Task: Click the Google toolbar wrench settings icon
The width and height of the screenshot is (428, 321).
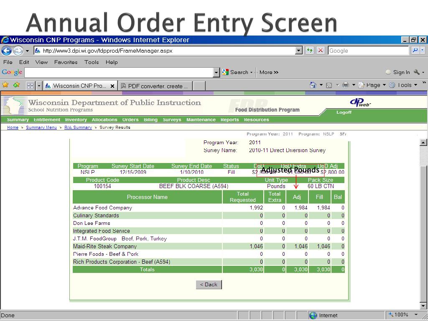Action: [x=417, y=72]
